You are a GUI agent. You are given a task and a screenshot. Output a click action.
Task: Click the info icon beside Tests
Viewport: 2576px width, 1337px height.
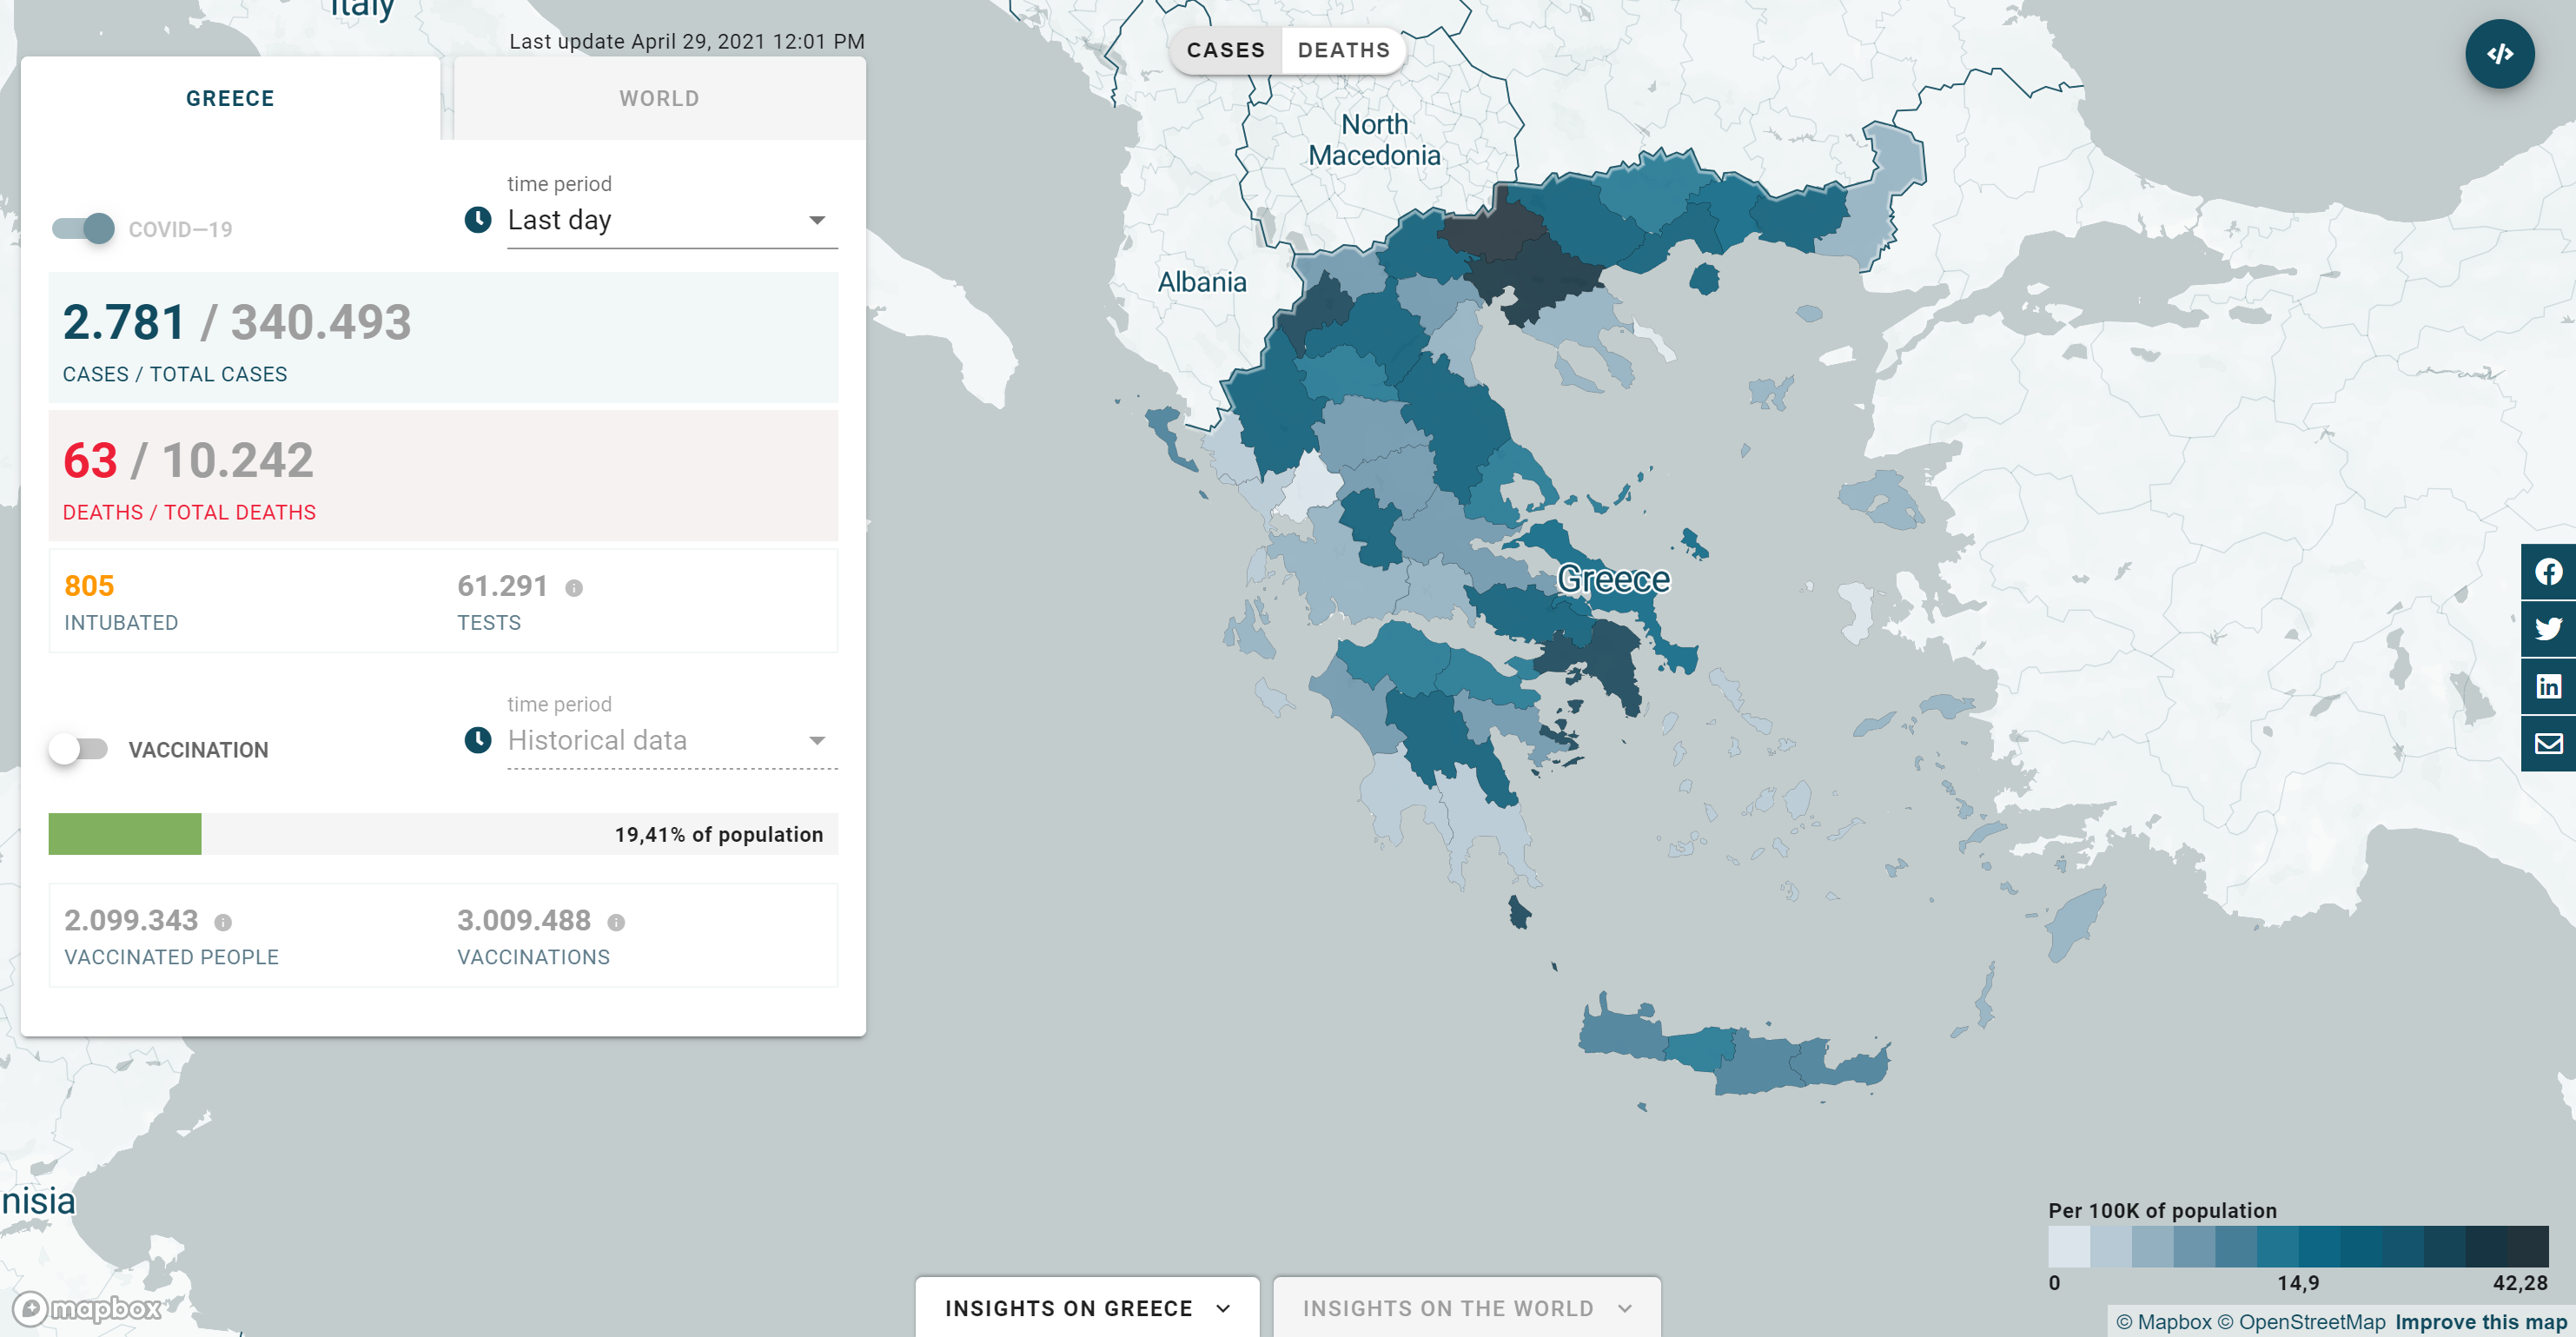pyautogui.click(x=574, y=588)
